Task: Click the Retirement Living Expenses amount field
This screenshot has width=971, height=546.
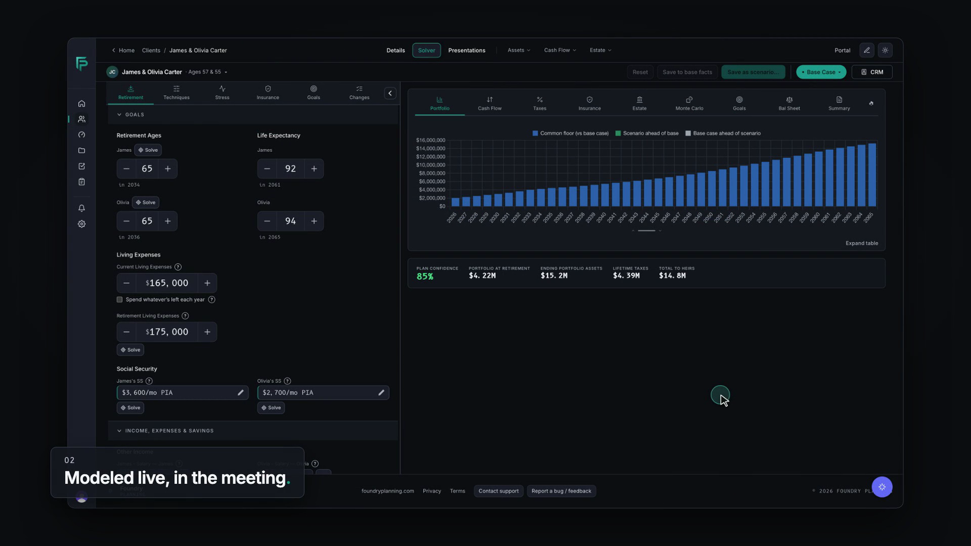Action: (x=167, y=332)
